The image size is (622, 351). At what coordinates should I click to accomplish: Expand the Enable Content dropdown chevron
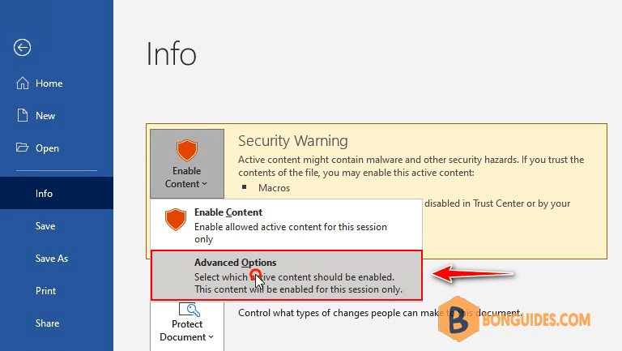(x=205, y=184)
